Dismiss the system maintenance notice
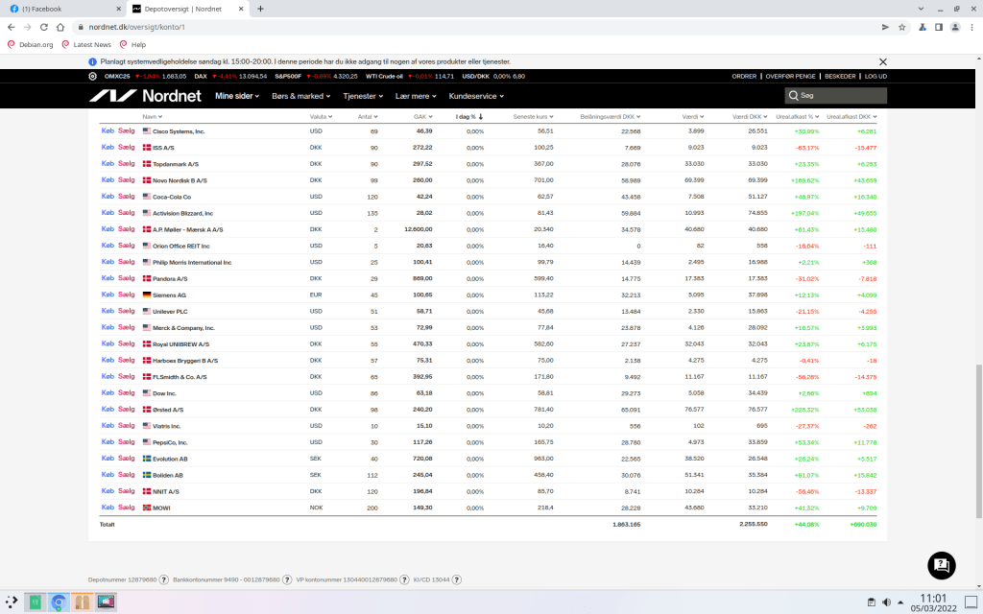 [879, 60]
